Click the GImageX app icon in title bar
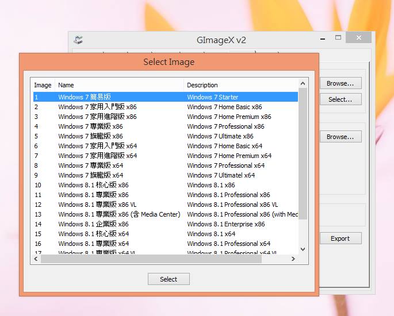This screenshot has width=394, height=316. [x=78, y=40]
